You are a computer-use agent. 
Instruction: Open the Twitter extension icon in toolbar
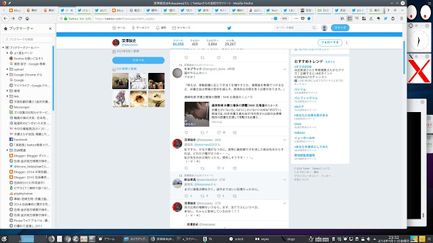point(386,18)
